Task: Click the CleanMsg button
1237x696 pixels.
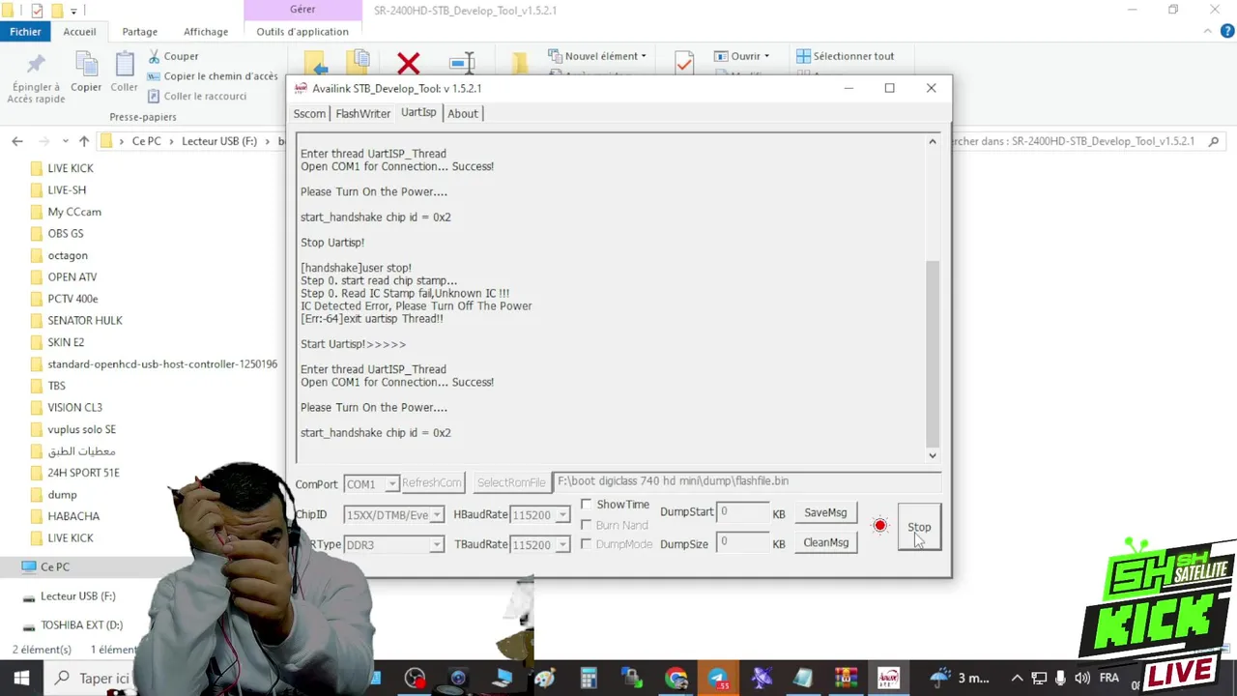Action: point(825,542)
